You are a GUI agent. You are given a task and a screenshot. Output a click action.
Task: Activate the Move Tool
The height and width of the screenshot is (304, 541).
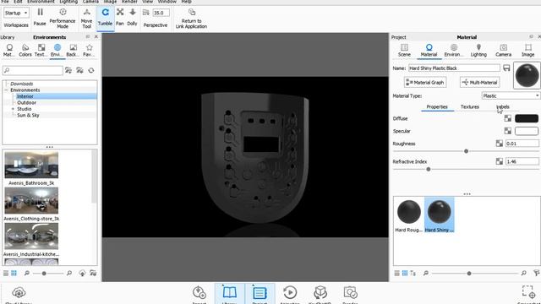[86, 19]
